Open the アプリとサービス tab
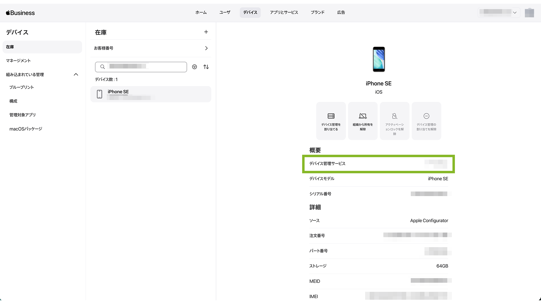Viewport: 541px width, 304px height. (x=284, y=12)
